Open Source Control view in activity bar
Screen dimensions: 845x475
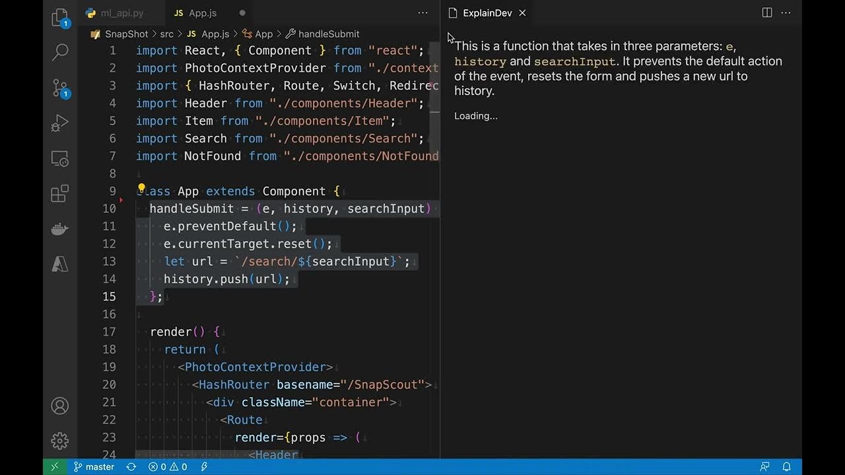(60, 88)
